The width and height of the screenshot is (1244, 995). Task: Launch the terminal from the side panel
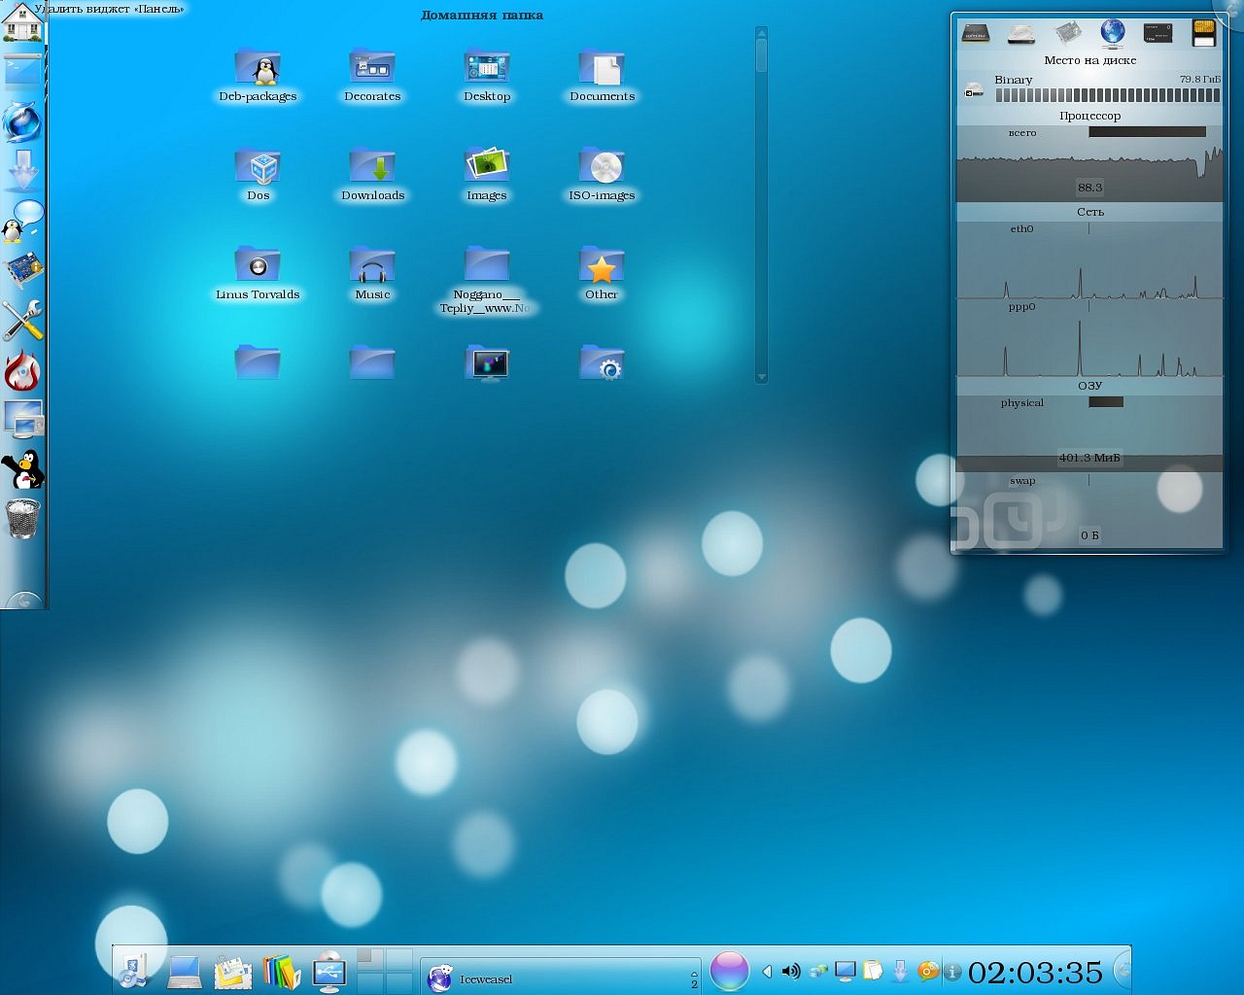click(22, 73)
